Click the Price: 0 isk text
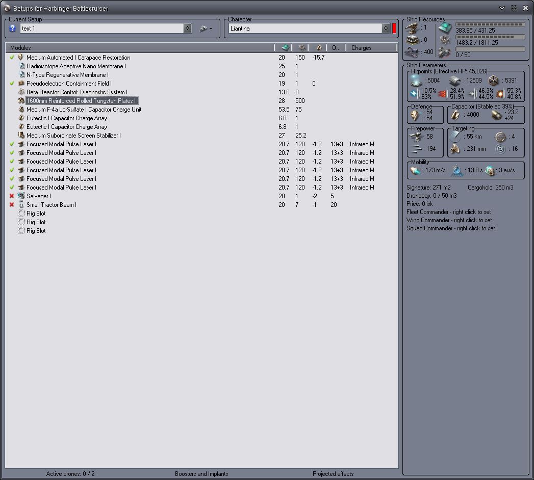Screen dimensions: 534x480 tap(420, 204)
